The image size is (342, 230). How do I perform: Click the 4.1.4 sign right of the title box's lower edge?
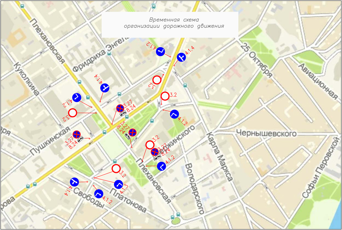182,58
